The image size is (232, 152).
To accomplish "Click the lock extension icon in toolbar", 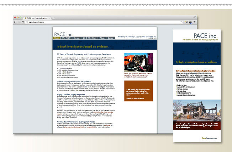I will (x=186, y=22).
